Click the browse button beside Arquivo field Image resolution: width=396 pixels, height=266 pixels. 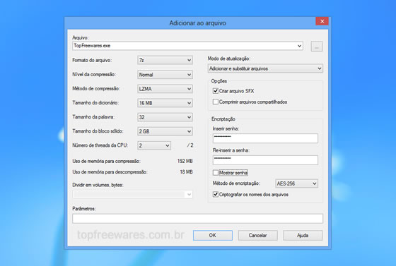pyautogui.click(x=317, y=47)
